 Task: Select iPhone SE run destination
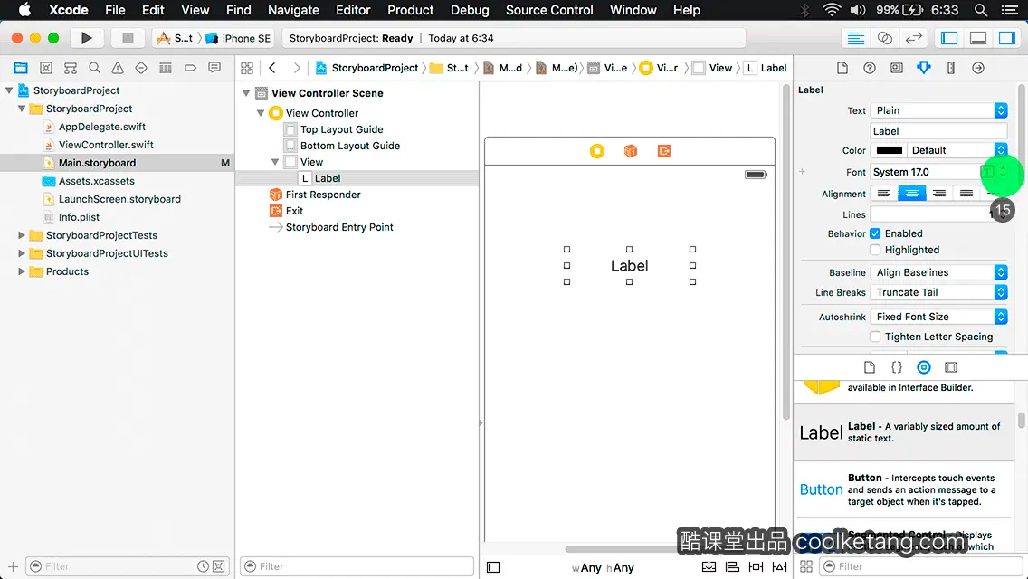(239, 38)
